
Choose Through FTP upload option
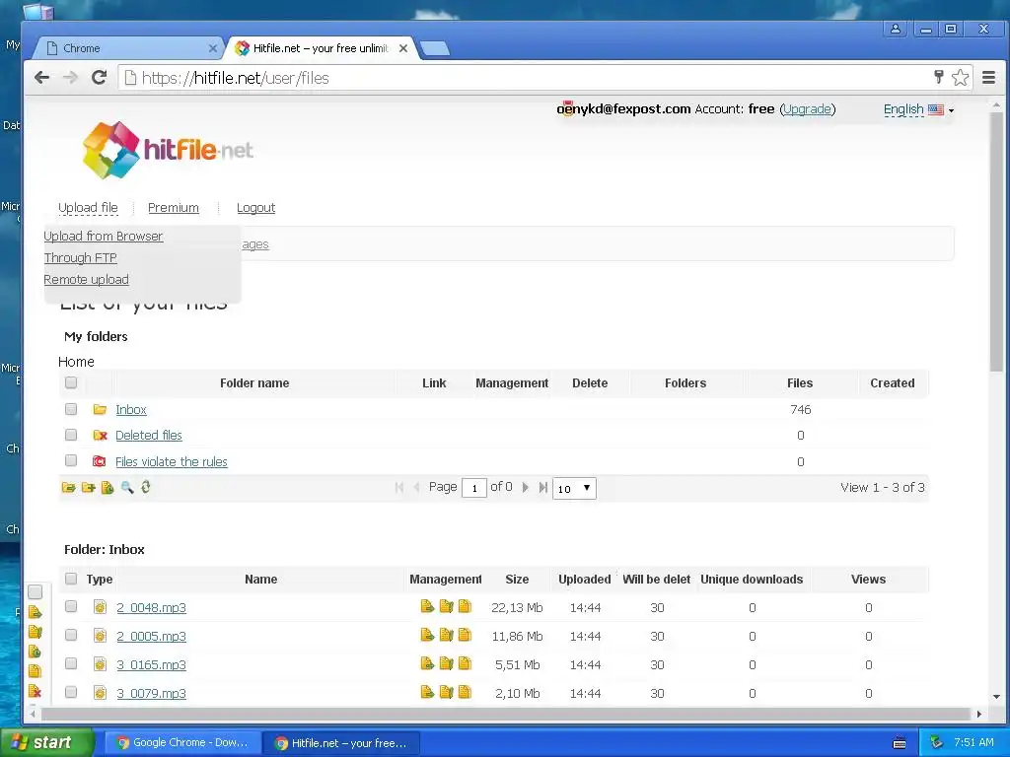(81, 258)
